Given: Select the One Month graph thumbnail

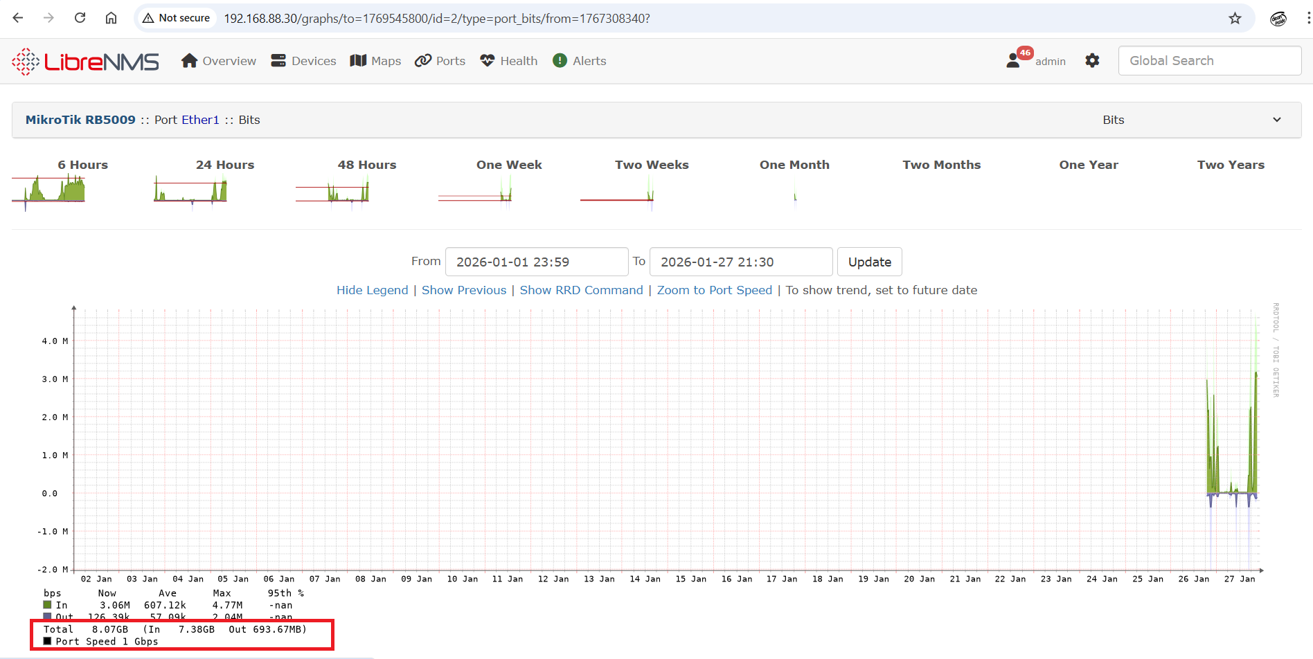Looking at the screenshot, I should 794,192.
